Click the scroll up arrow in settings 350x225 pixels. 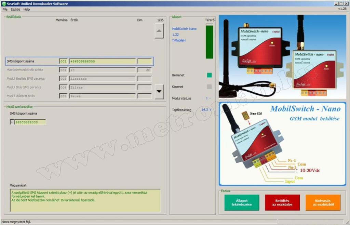click(159, 31)
